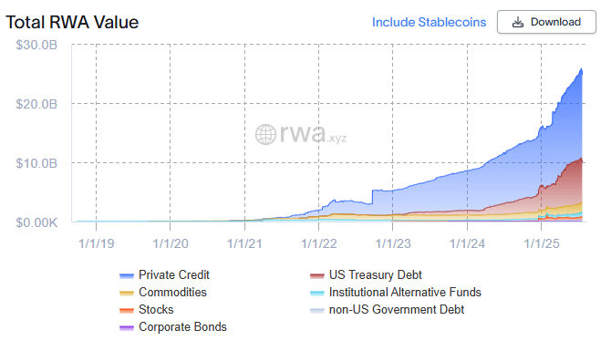Click the download tray icon
This screenshot has height=351, width=611.
pos(517,22)
